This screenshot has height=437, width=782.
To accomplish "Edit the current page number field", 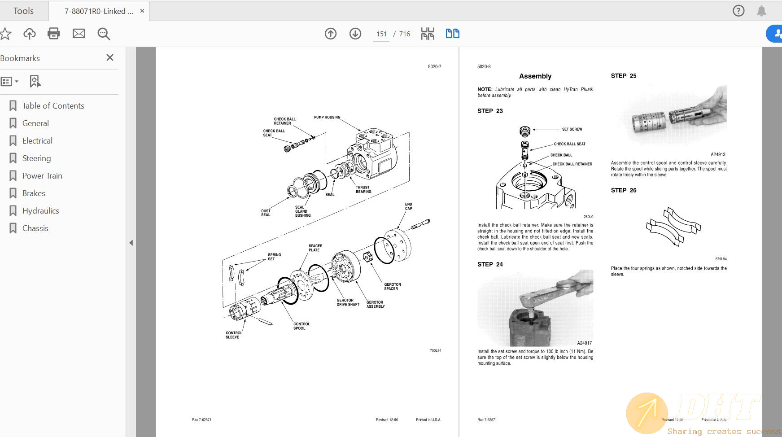I will coord(381,34).
